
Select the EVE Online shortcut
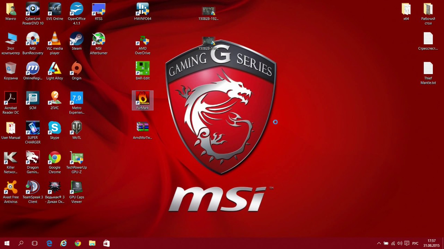(55, 12)
